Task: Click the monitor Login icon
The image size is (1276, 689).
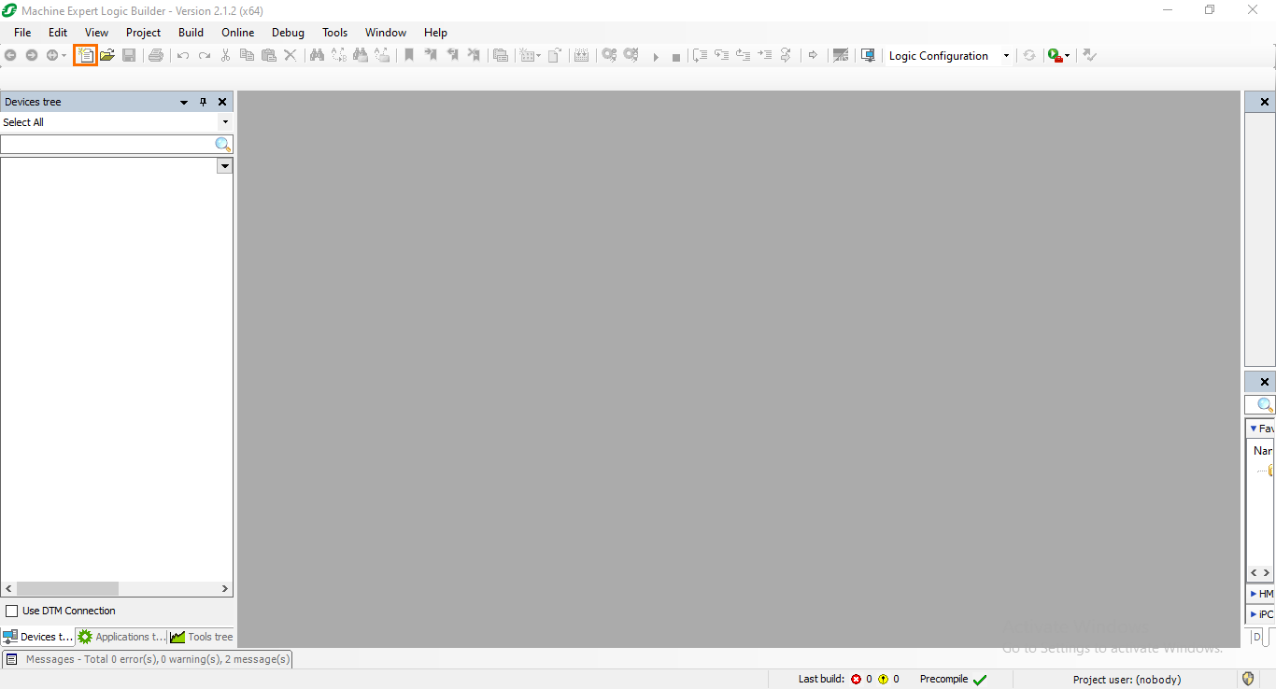Action: (868, 55)
